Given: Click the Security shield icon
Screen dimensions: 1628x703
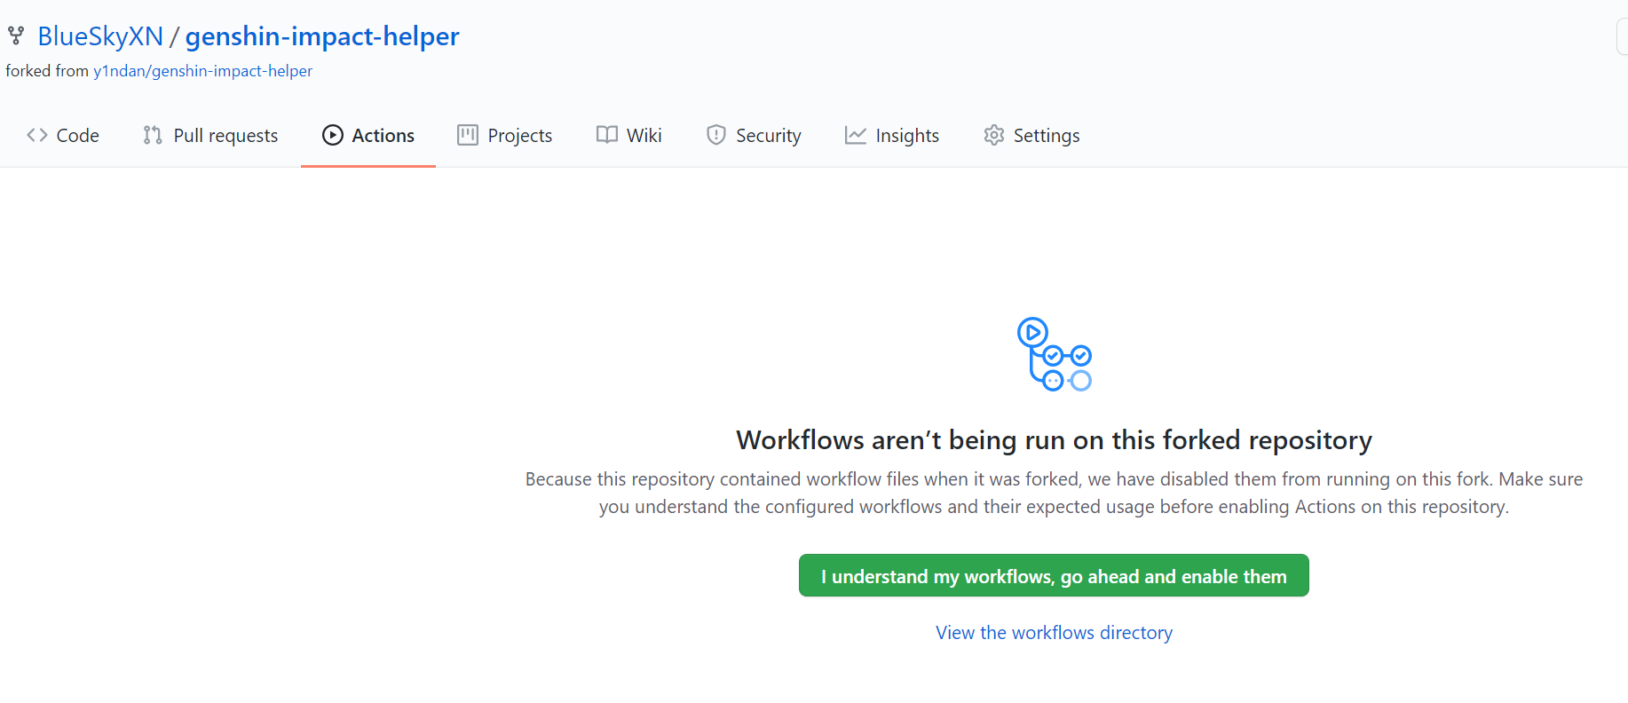Looking at the screenshot, I should coord(716,135).
